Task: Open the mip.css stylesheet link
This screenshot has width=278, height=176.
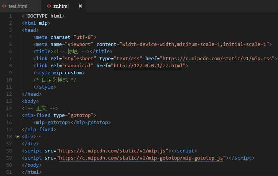Action: tap(217, 59)
